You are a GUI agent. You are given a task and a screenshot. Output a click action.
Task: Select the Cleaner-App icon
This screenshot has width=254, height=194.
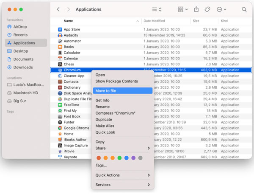pos(60,76)
